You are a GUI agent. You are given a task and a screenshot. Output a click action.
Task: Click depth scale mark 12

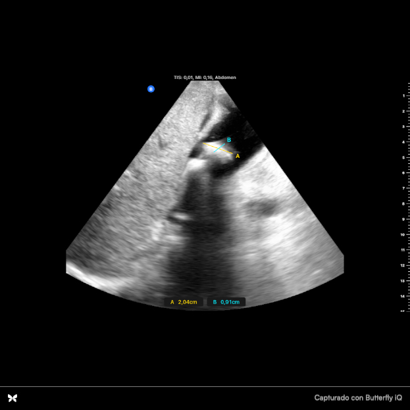point(401,265)
